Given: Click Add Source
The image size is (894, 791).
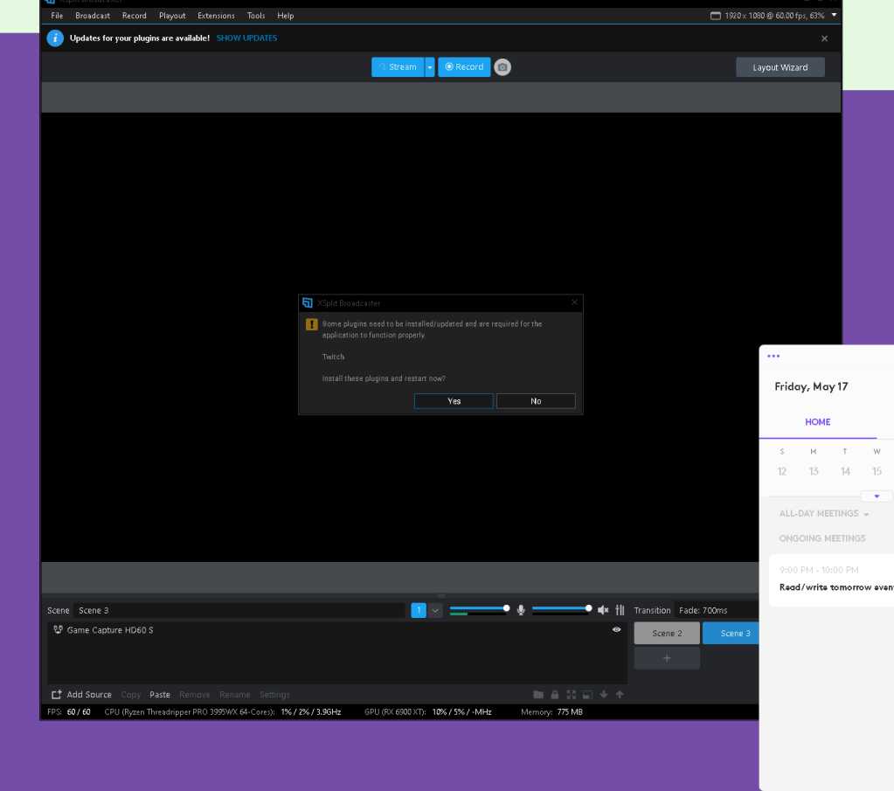Looking at the screenshot, I should pos(89,695).
